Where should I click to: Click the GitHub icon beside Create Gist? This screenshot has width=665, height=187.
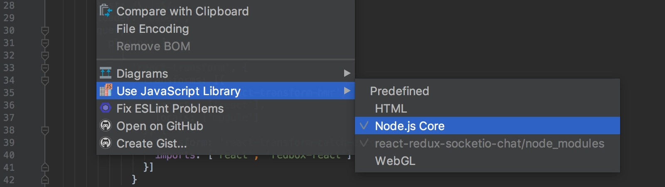(x=106, y=143)
